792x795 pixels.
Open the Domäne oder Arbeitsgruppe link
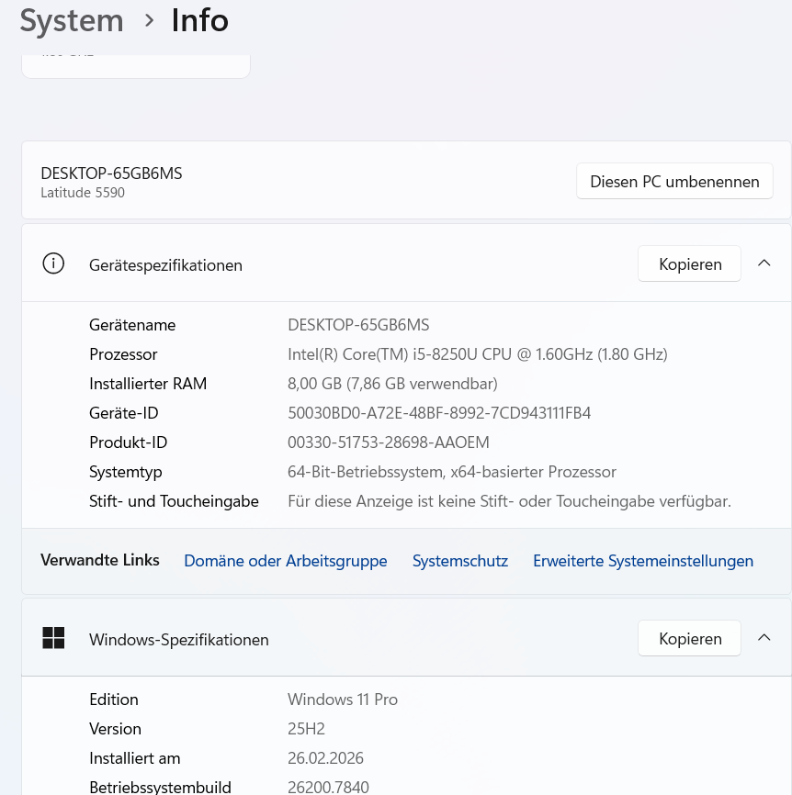(286, 561)
